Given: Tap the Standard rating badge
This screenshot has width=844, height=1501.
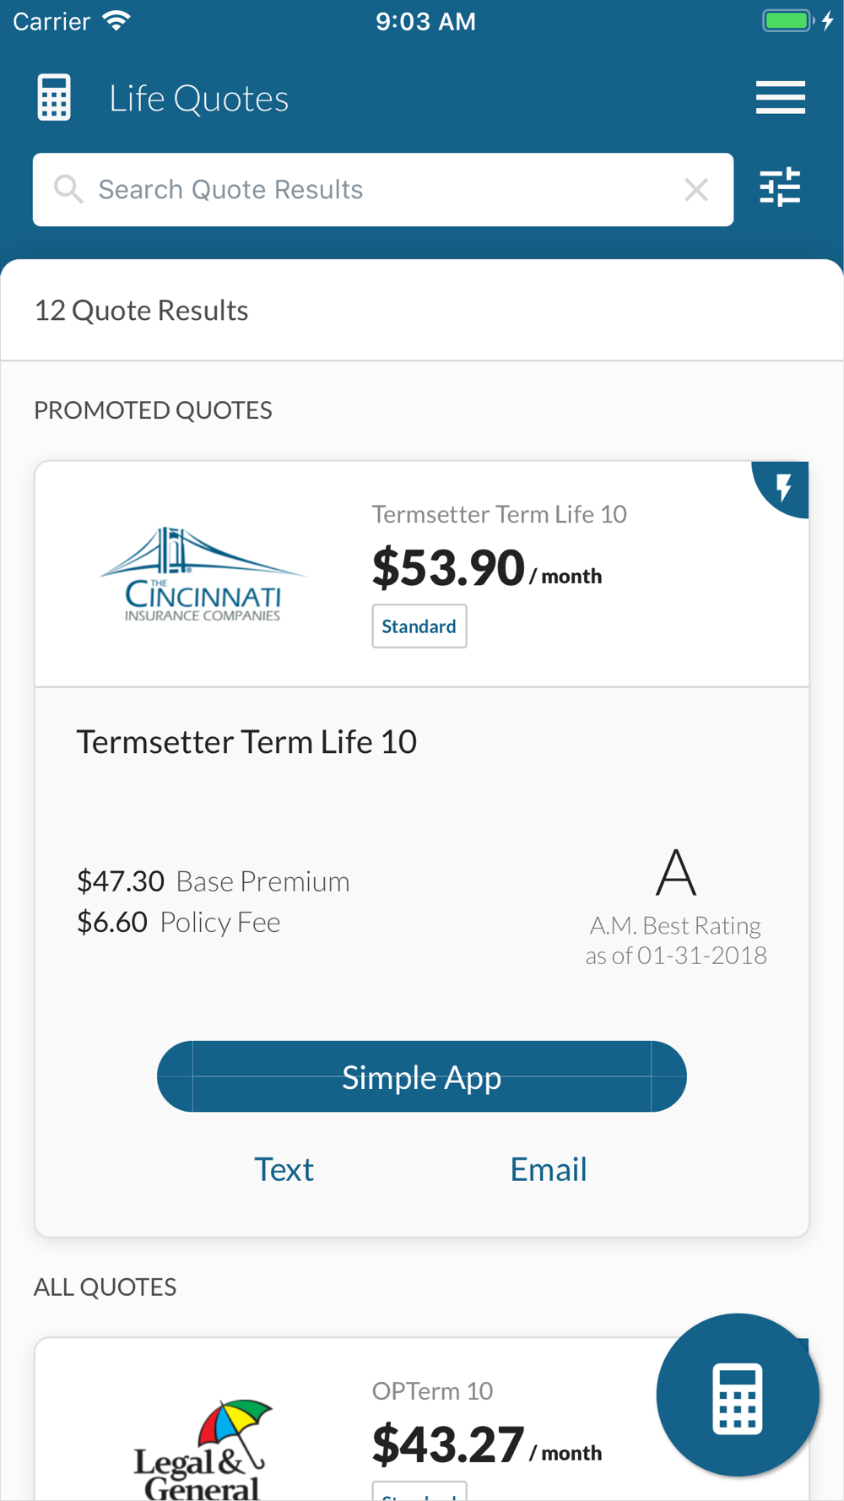Looking at the screenshot, I should [x=419, y=626].
